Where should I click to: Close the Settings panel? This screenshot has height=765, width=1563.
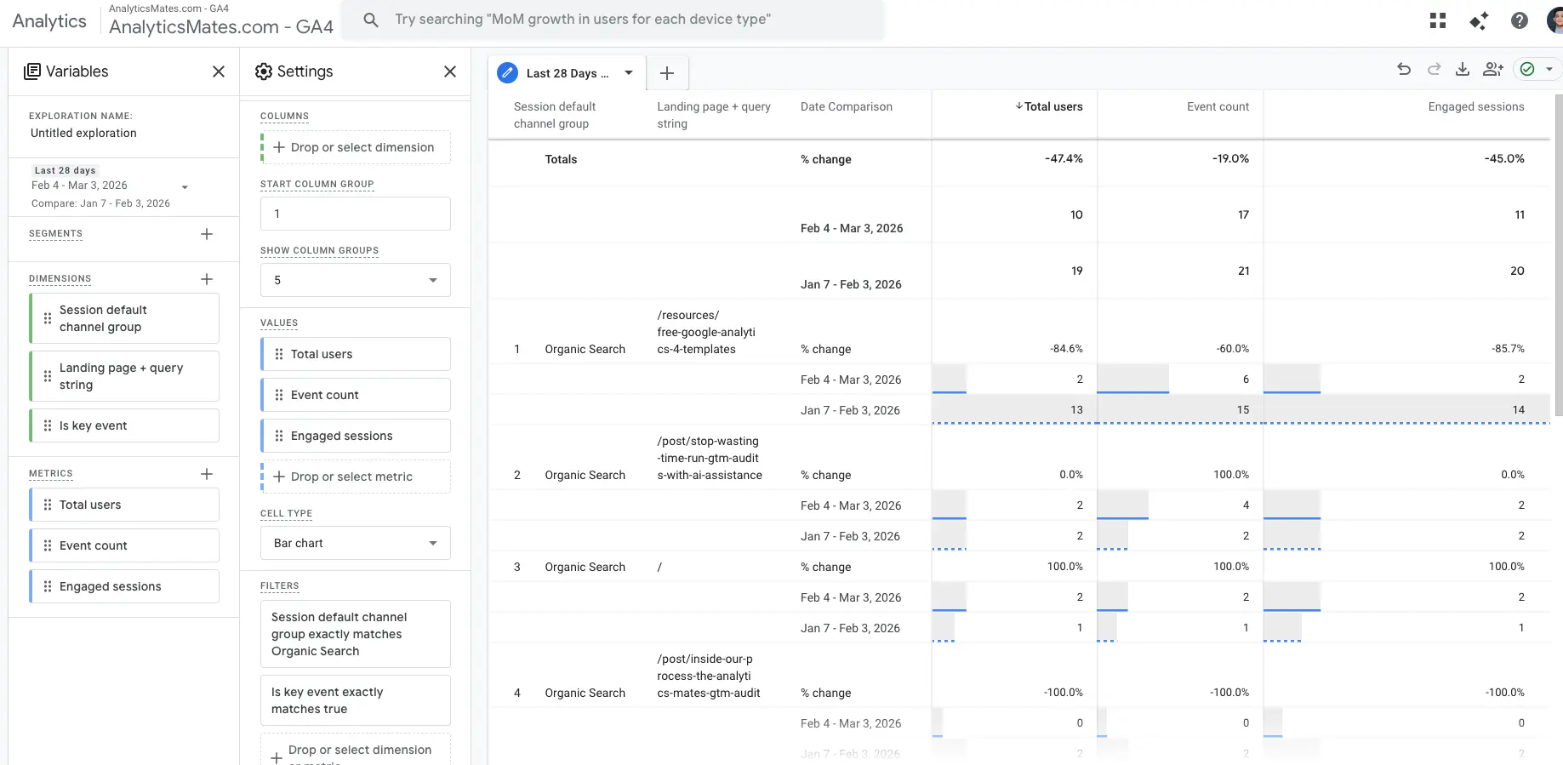450,71
